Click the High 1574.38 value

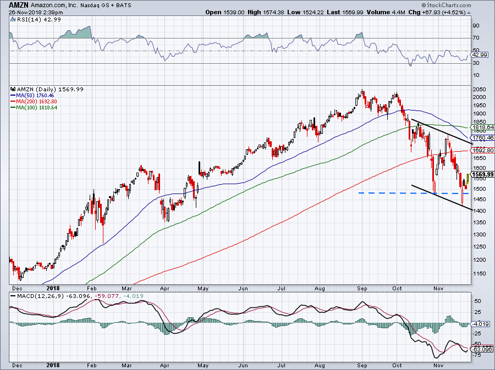(x=266, y=12)
